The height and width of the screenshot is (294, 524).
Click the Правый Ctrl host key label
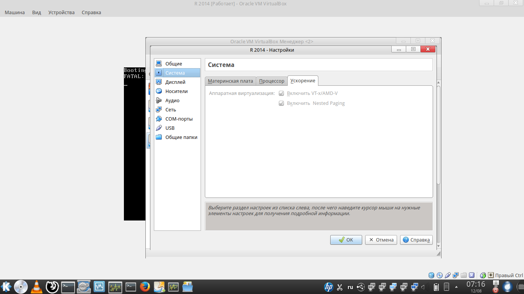509,275
